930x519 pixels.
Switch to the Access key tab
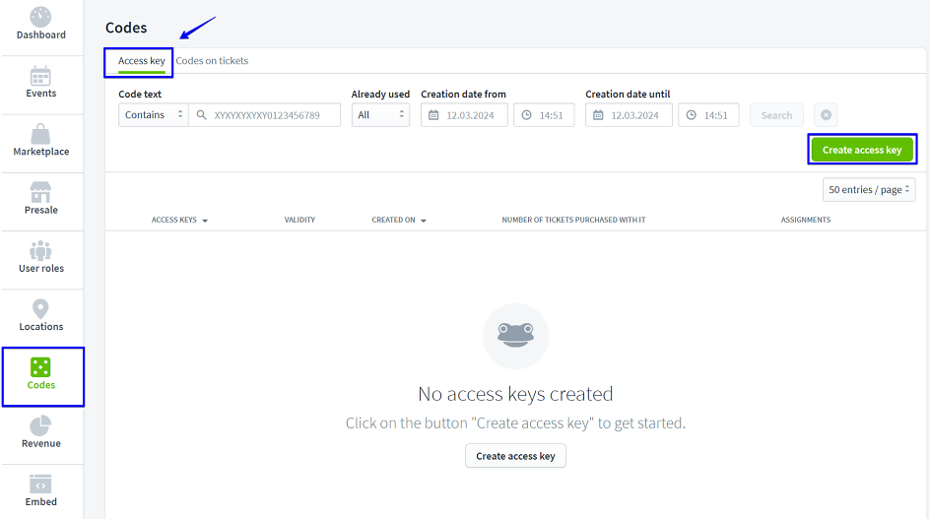pyautogui.click(x=141, y=61)
